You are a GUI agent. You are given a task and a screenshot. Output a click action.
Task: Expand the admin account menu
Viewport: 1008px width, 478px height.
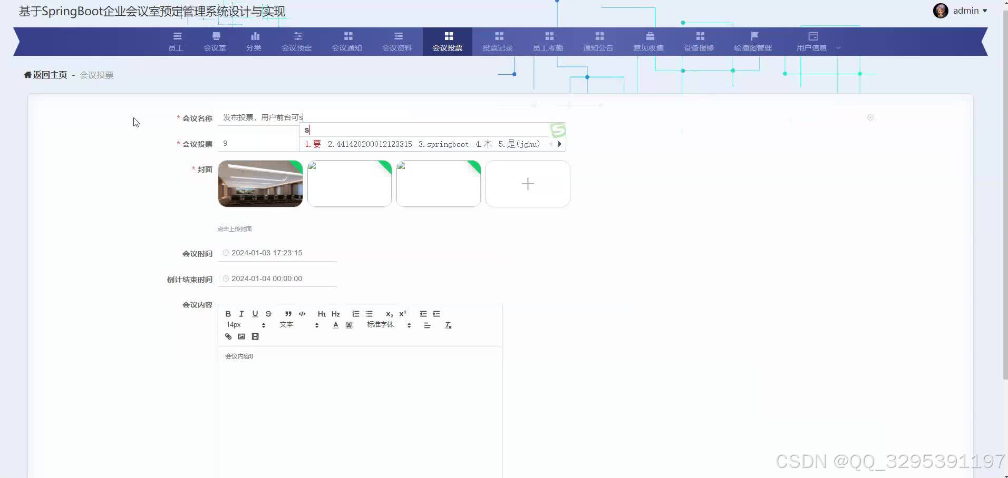click(x=967, y=10)
